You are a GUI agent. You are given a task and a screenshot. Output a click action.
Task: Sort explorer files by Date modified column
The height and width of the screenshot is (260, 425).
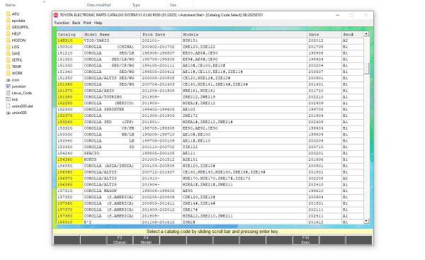tap(98, 5)
